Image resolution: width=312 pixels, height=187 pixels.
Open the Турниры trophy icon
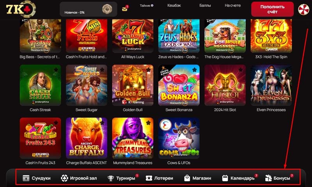(x=111, y=178)
